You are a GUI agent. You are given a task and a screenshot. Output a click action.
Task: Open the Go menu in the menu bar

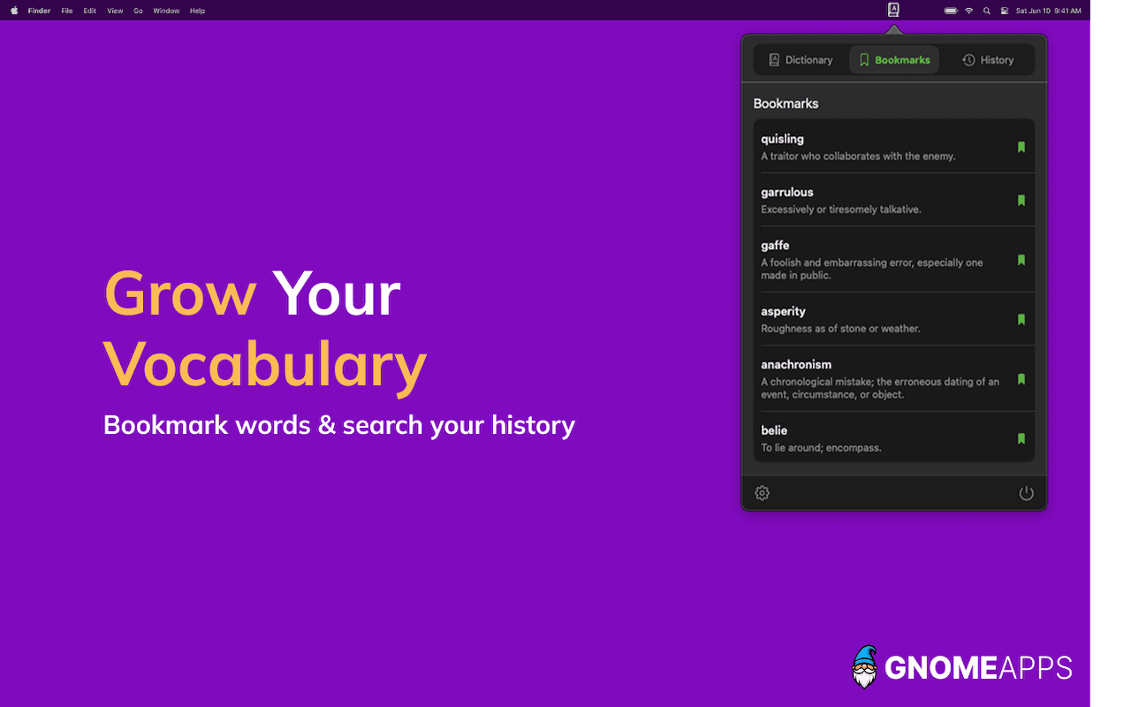[138, 10]
